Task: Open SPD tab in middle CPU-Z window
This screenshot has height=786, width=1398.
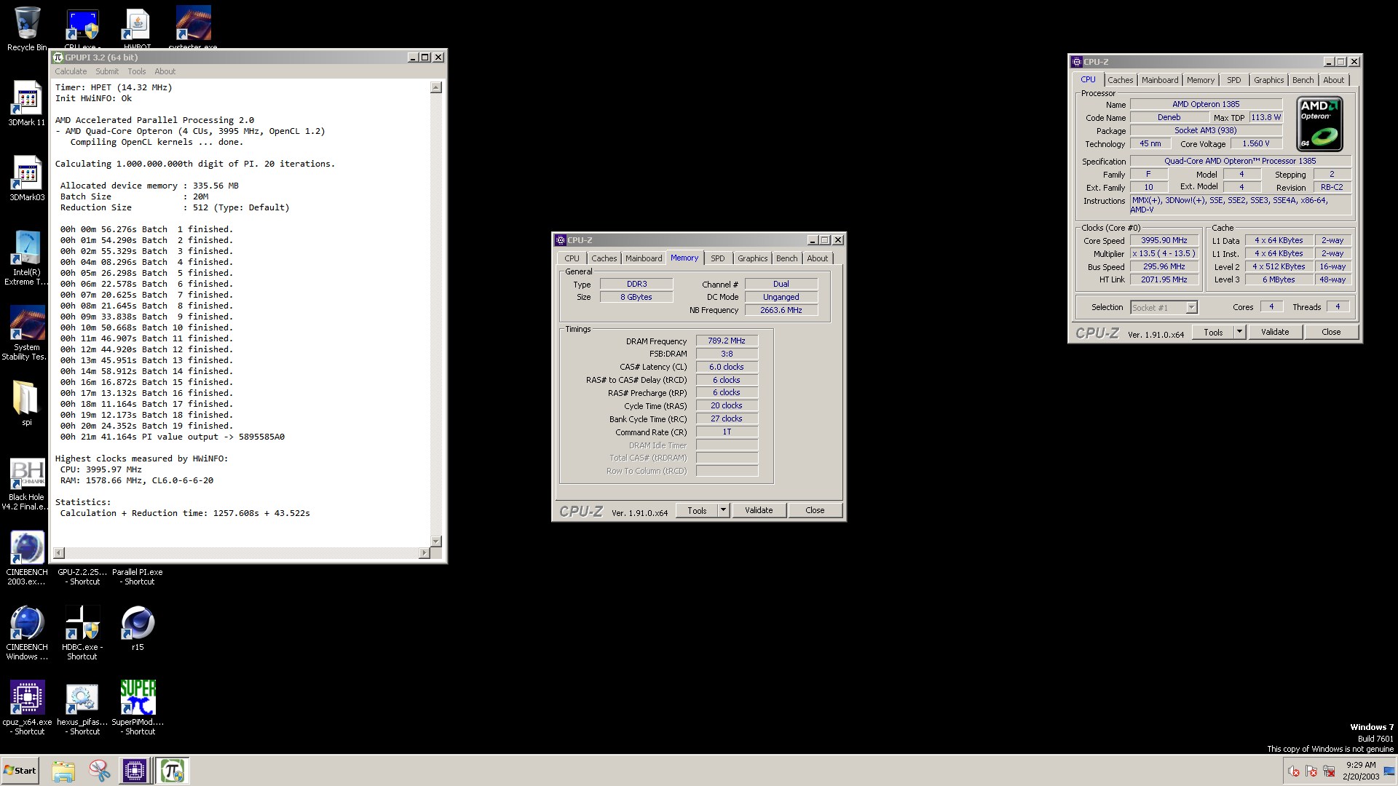Action: tap(718, 258)
